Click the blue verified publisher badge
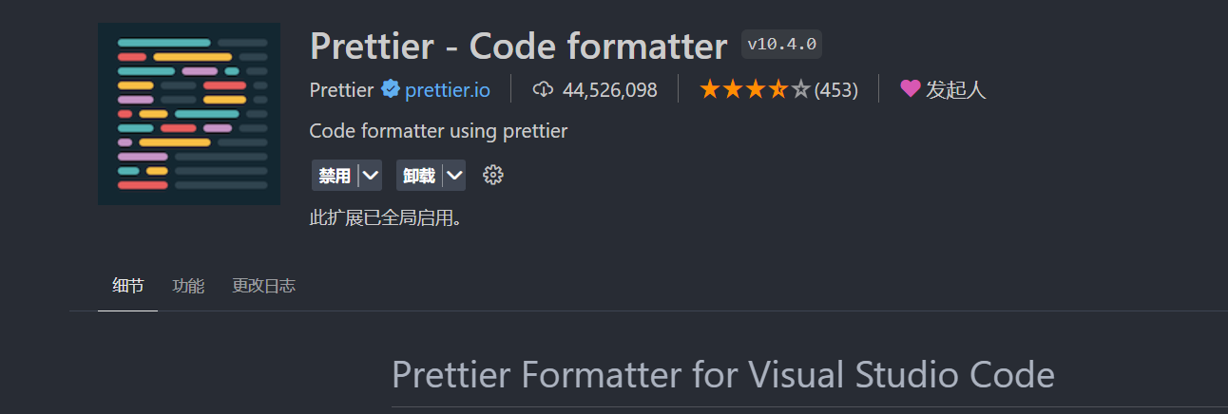This screenshot has height=414, width=1228. click(390, 89)
